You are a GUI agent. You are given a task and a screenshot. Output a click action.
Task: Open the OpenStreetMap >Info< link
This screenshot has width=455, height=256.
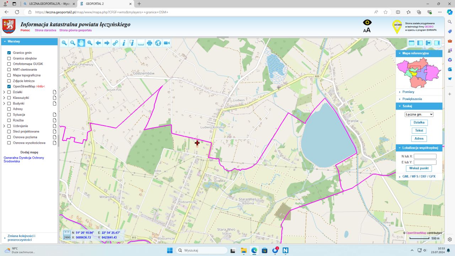40,86
